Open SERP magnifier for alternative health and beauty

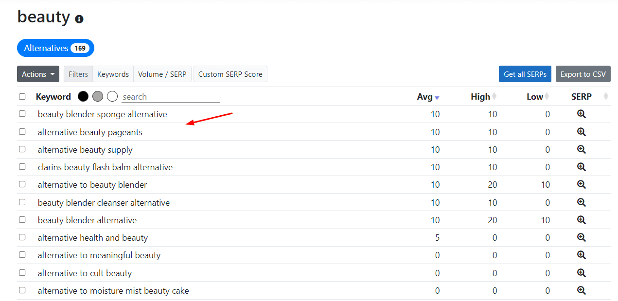(x=581, y=237)
